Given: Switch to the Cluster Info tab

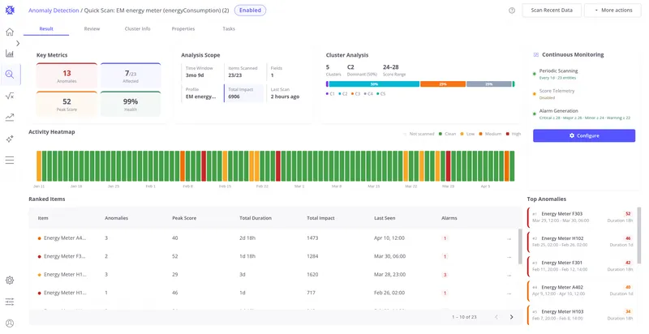Looking at the screenshot, I should click(137, 29).
